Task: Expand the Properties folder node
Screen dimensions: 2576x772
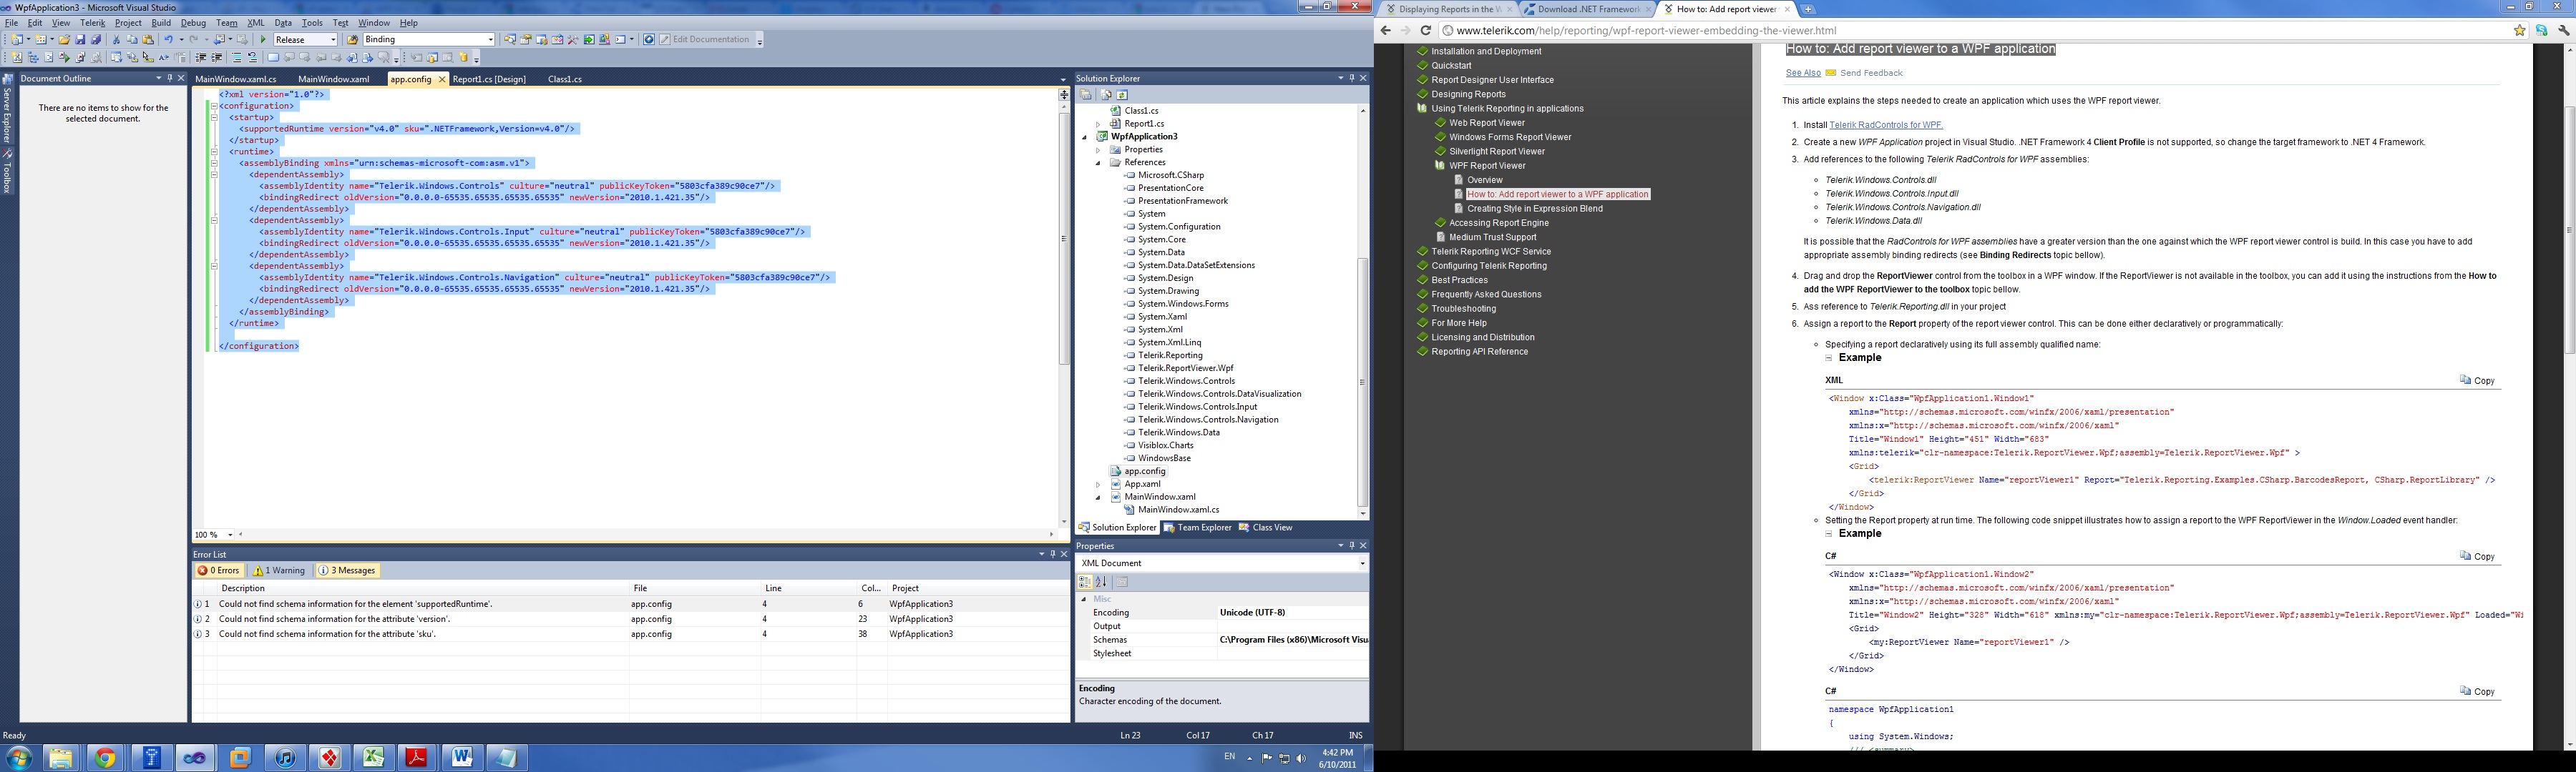Action: point(1098,150)
